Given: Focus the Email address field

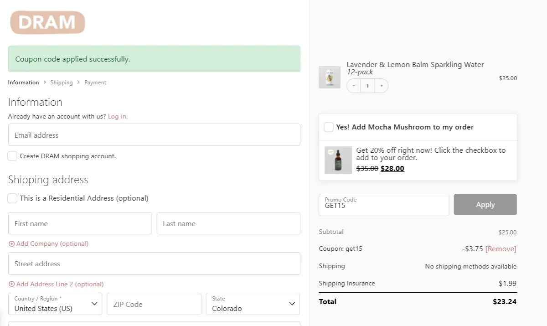Looking at the screenshot, I should (x=154, y=135).
